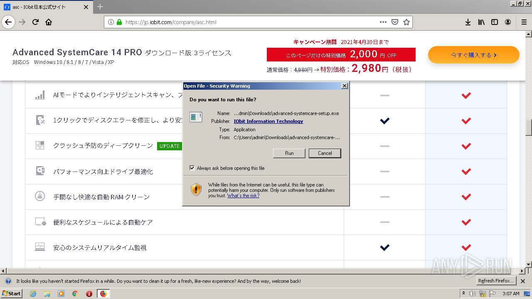Click the scheduled auto care icon

[40, 222]
